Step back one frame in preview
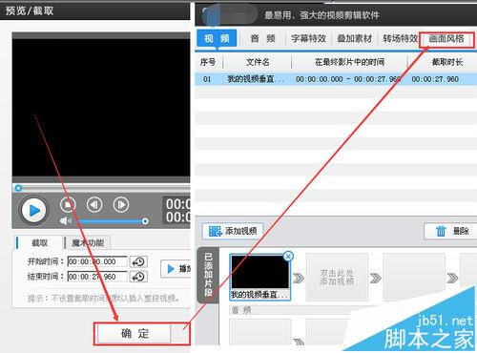 pyautogui.click(x=94, y=205)
